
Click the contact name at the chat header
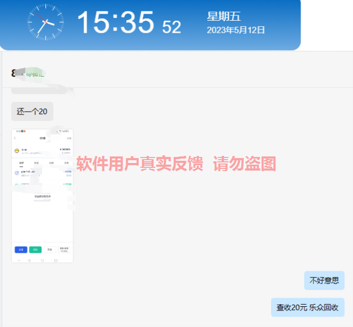pyautogui.click(x=28, y=73)
